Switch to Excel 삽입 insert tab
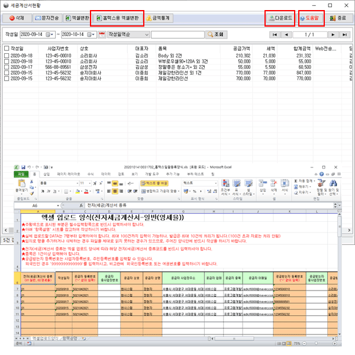This screenshot has height=355, width=355. point(47,174)
